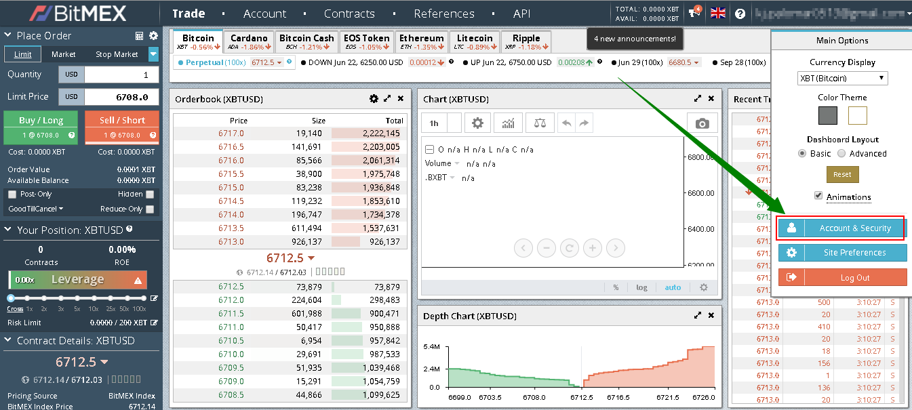Image resolution: width=912 pixels, height=410 pixels.
Task: Open chart axis settings gear at bottom
Action: [704, 287]
